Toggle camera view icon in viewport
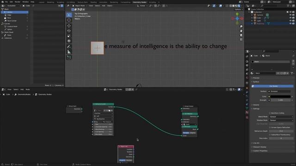The image size is (296, 166). tap(241, 35)
